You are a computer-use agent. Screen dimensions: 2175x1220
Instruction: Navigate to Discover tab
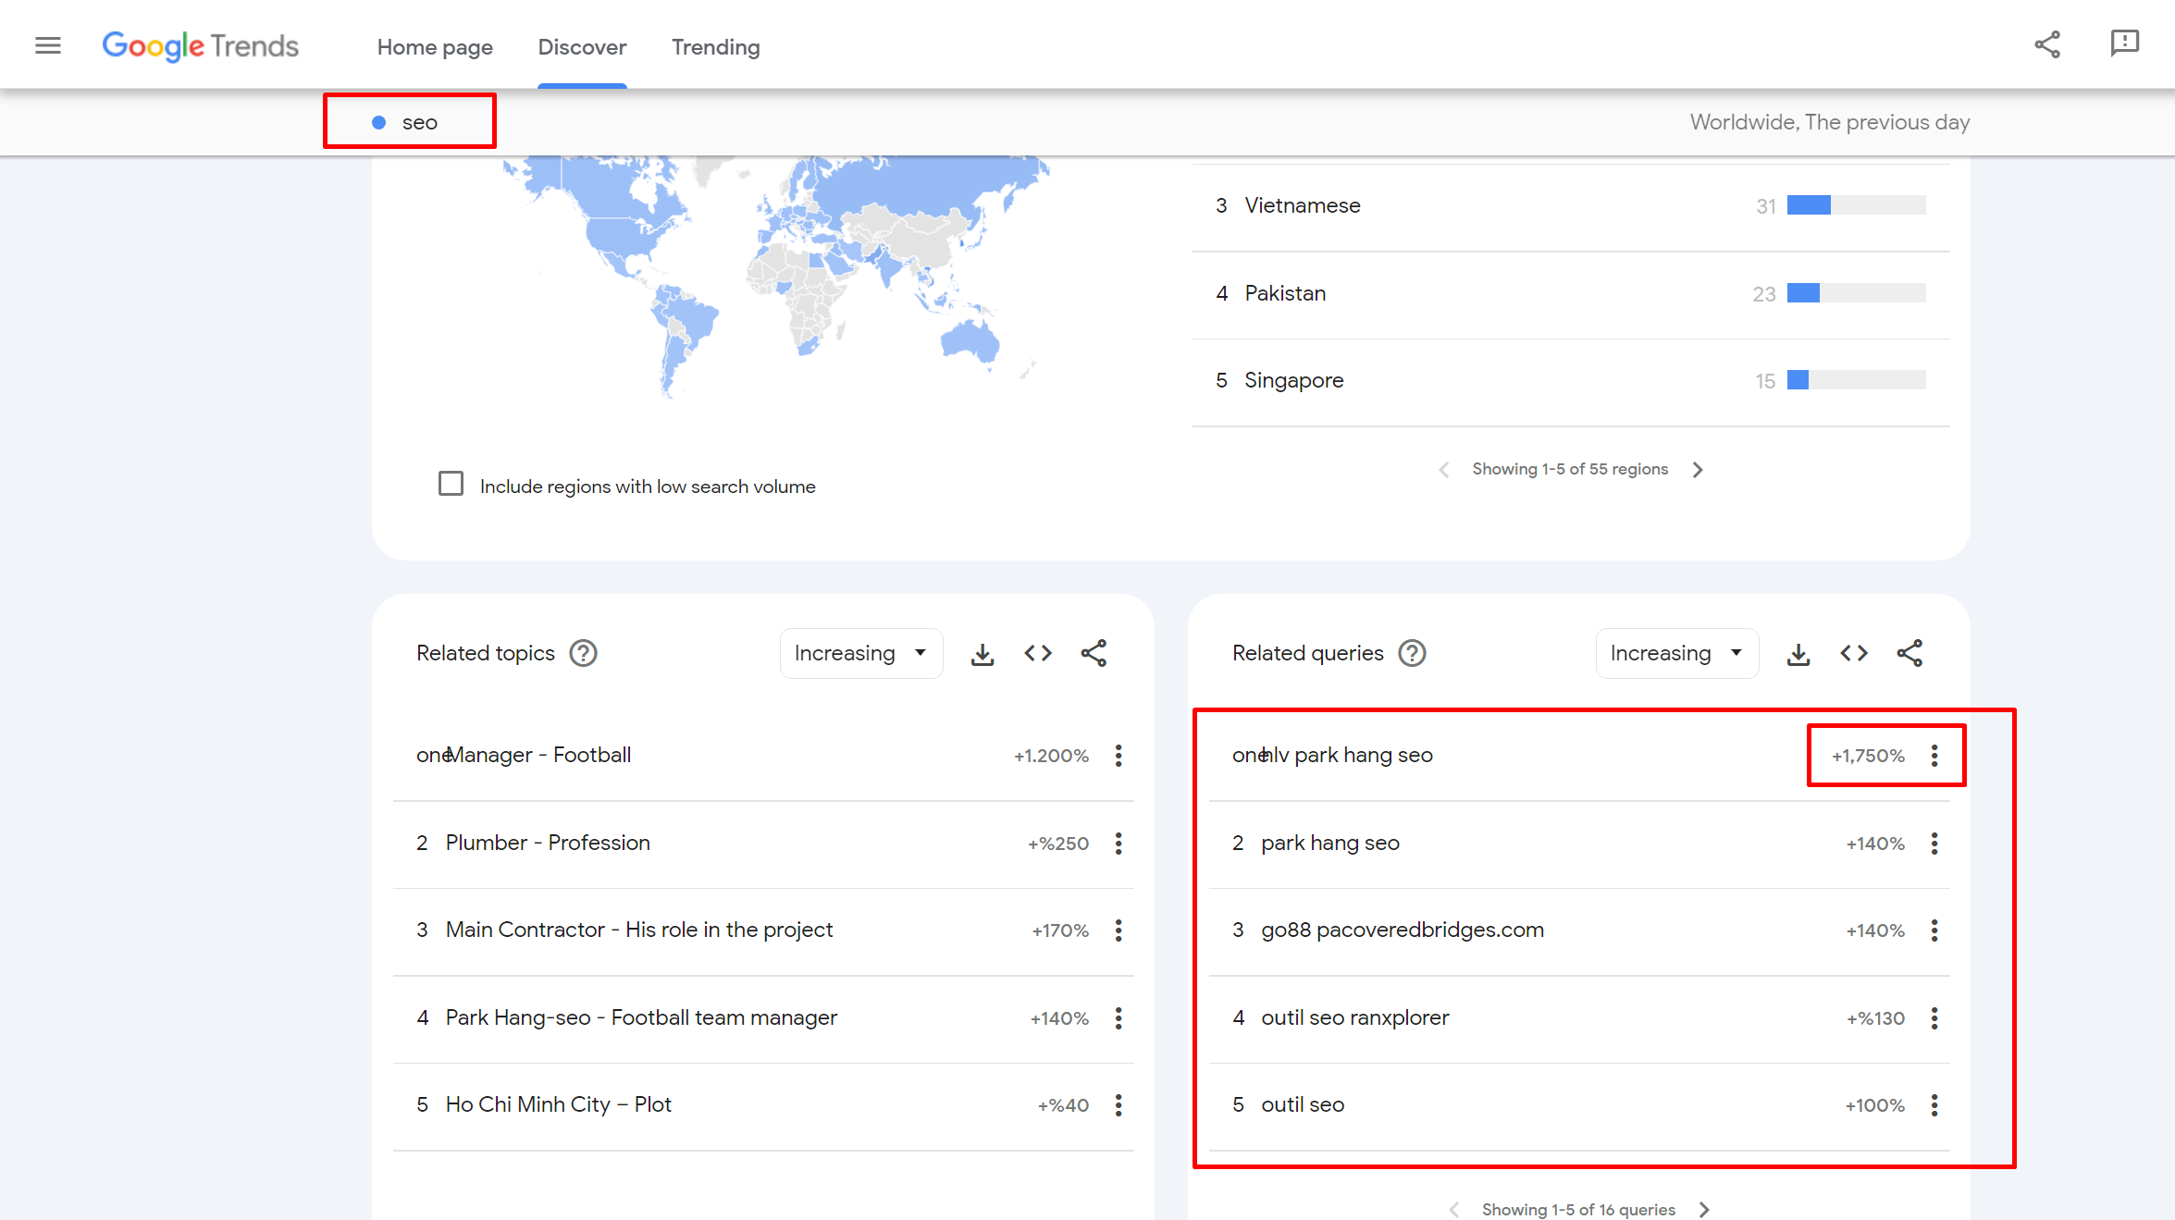581,44
